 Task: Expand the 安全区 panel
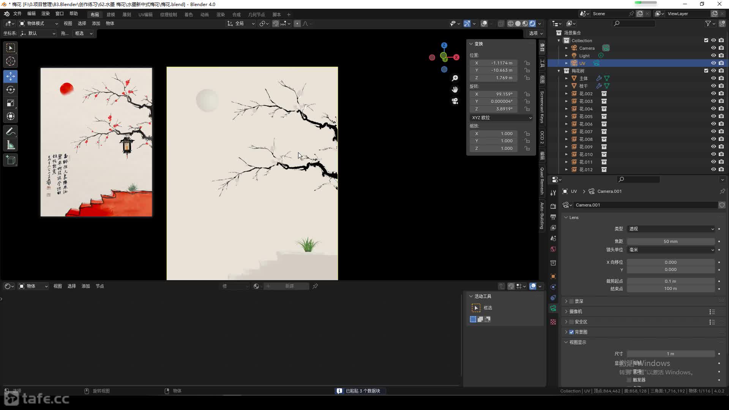566,322
